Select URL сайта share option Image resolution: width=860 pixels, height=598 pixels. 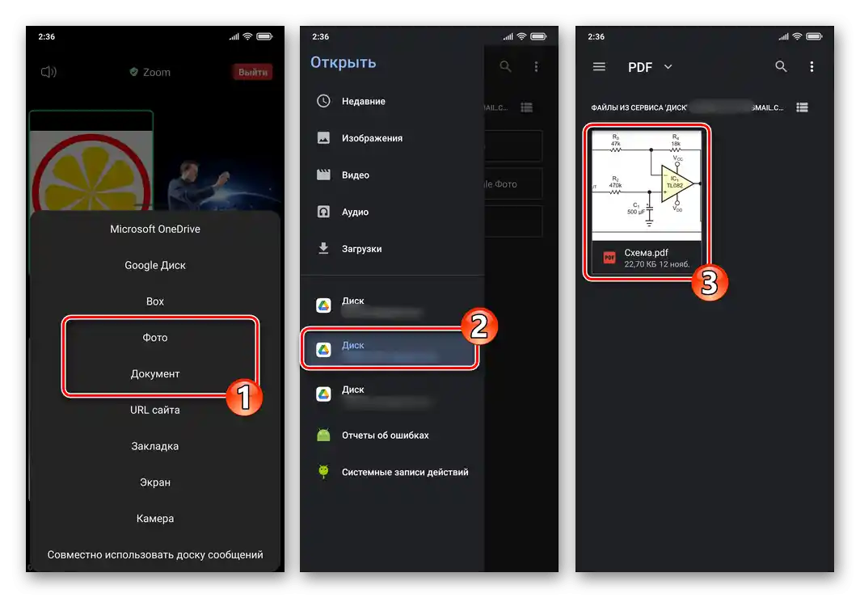[x=155, y=410]
